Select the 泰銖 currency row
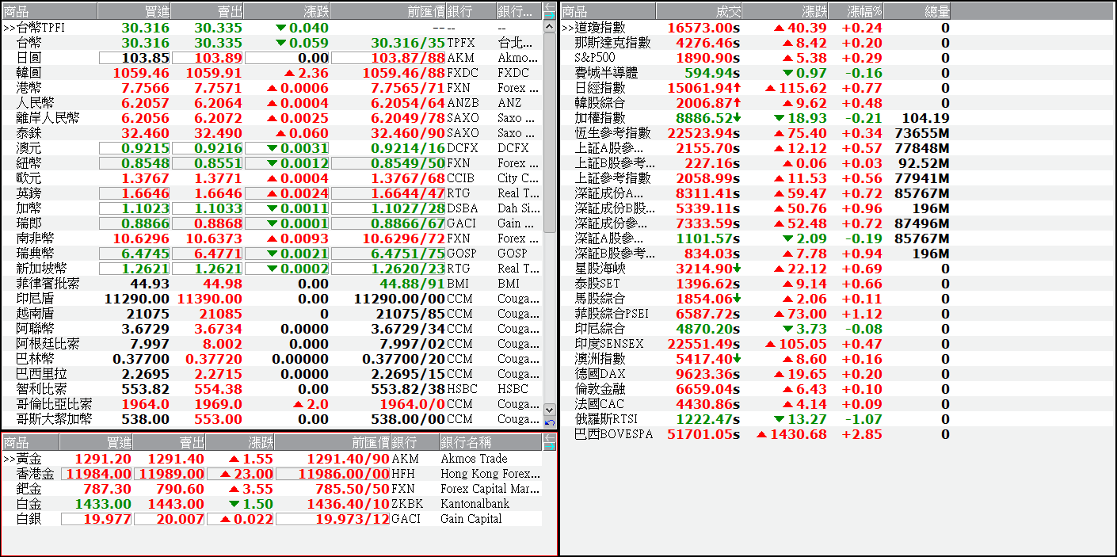Image resolution: width=1117 pixels, height=557 pixels. pos(273,133)
